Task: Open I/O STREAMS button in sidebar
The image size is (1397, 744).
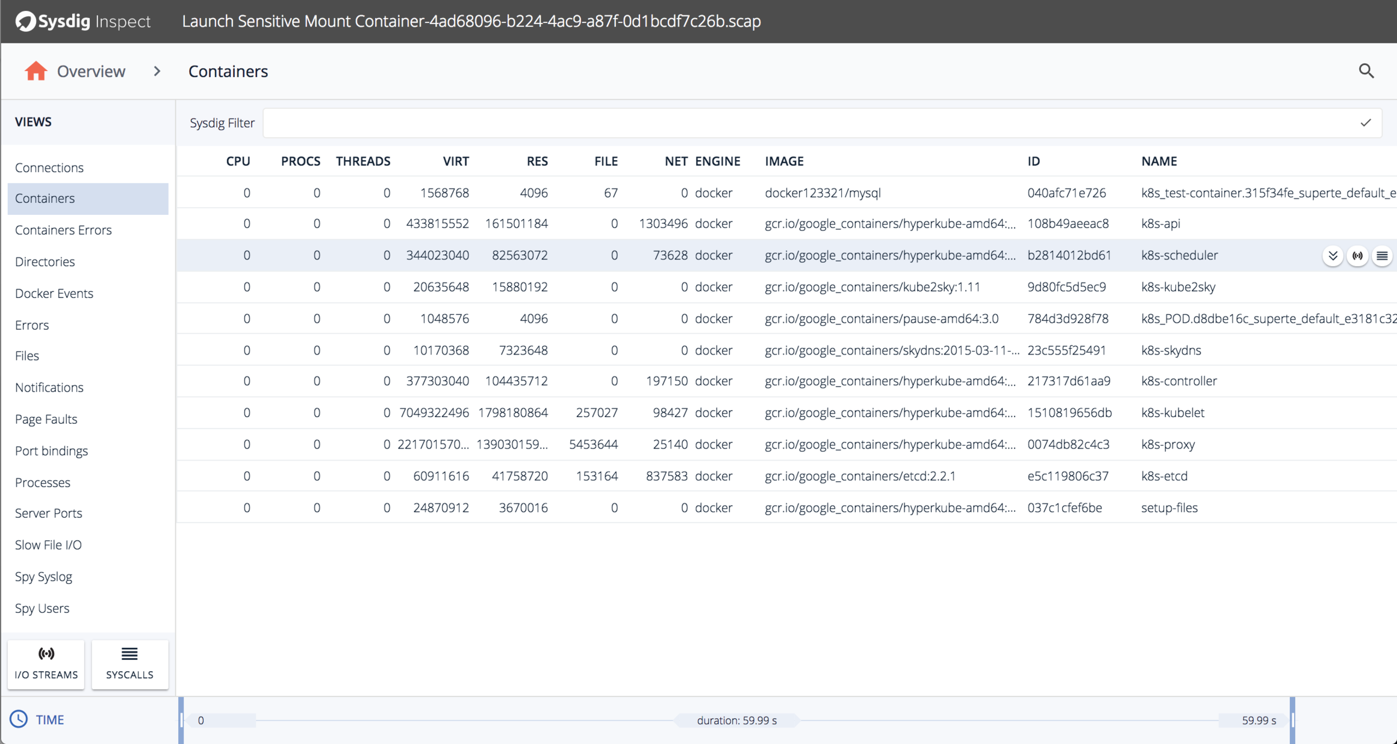Action: [x=46, y=664]
